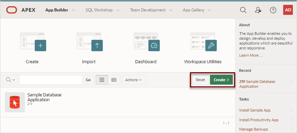Open the Create application icon tile
This screenshot has height=133, width=297.
pyautogui.click(x=33, y=42)
